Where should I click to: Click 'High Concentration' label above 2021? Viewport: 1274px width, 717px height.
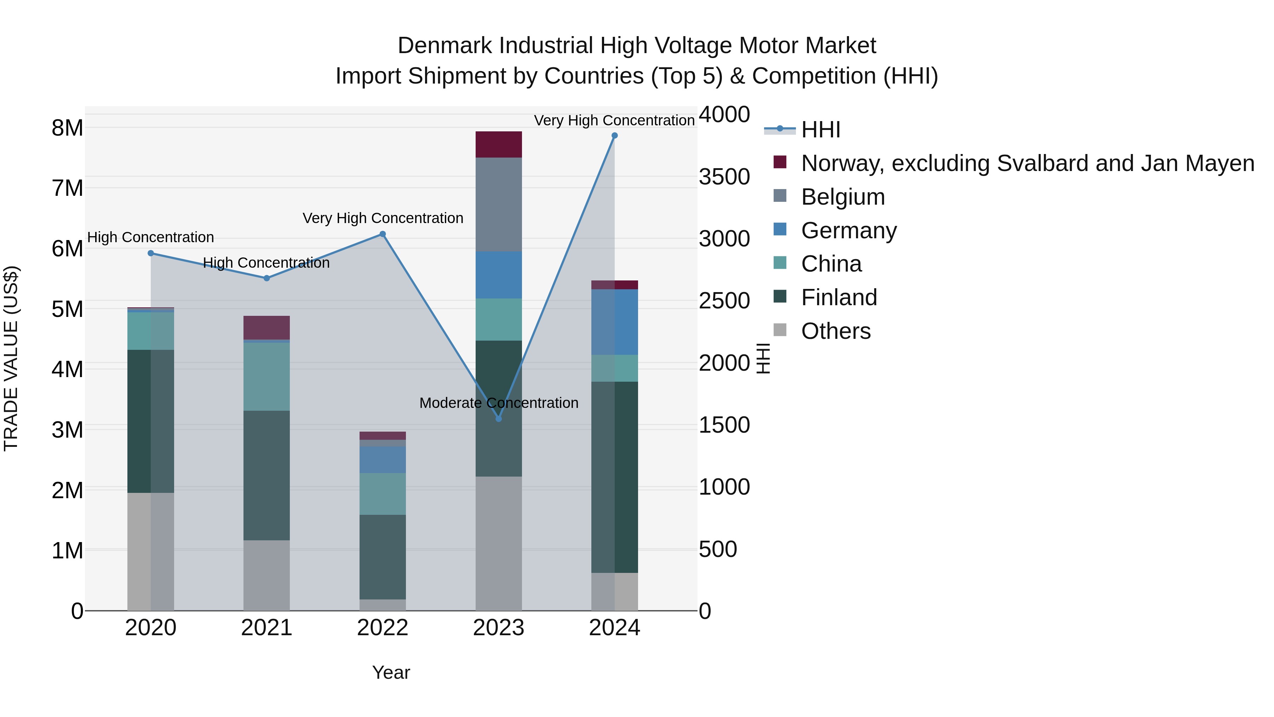266,263
